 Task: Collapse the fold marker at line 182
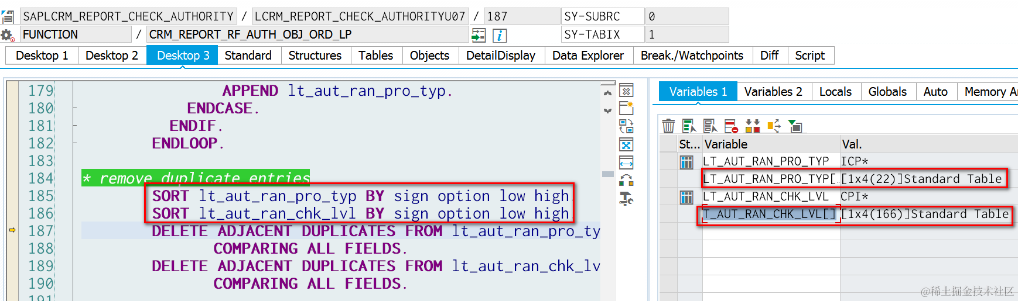tap(75, 143)
